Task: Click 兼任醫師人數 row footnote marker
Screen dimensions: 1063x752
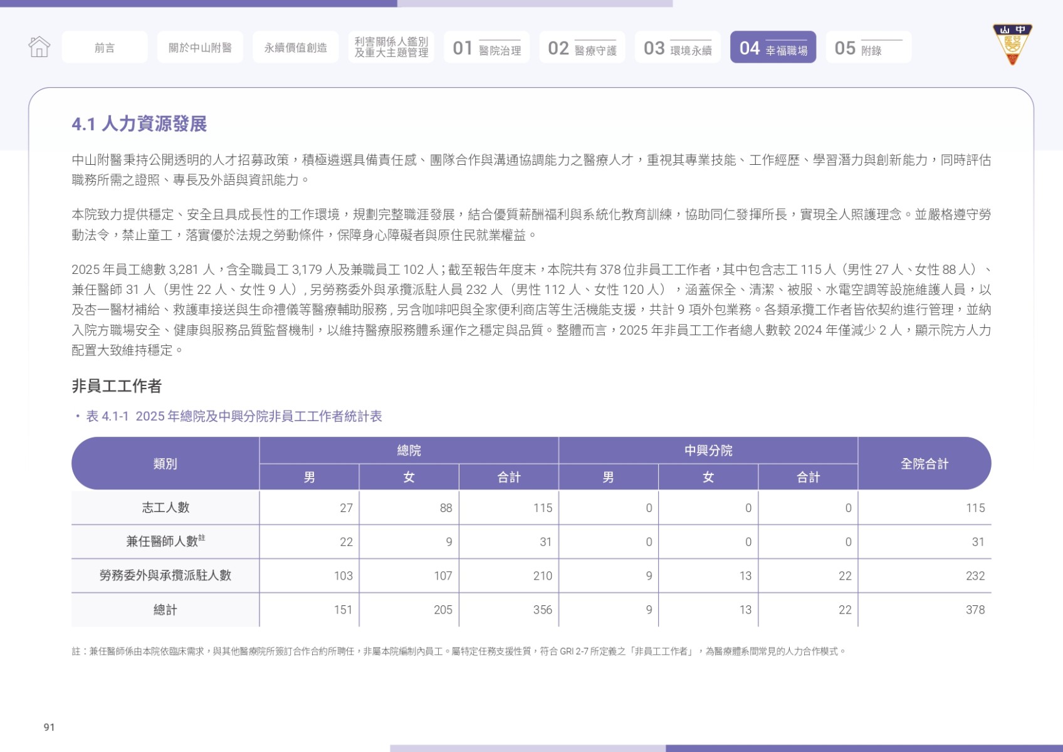Action: (x=202, y=538)
